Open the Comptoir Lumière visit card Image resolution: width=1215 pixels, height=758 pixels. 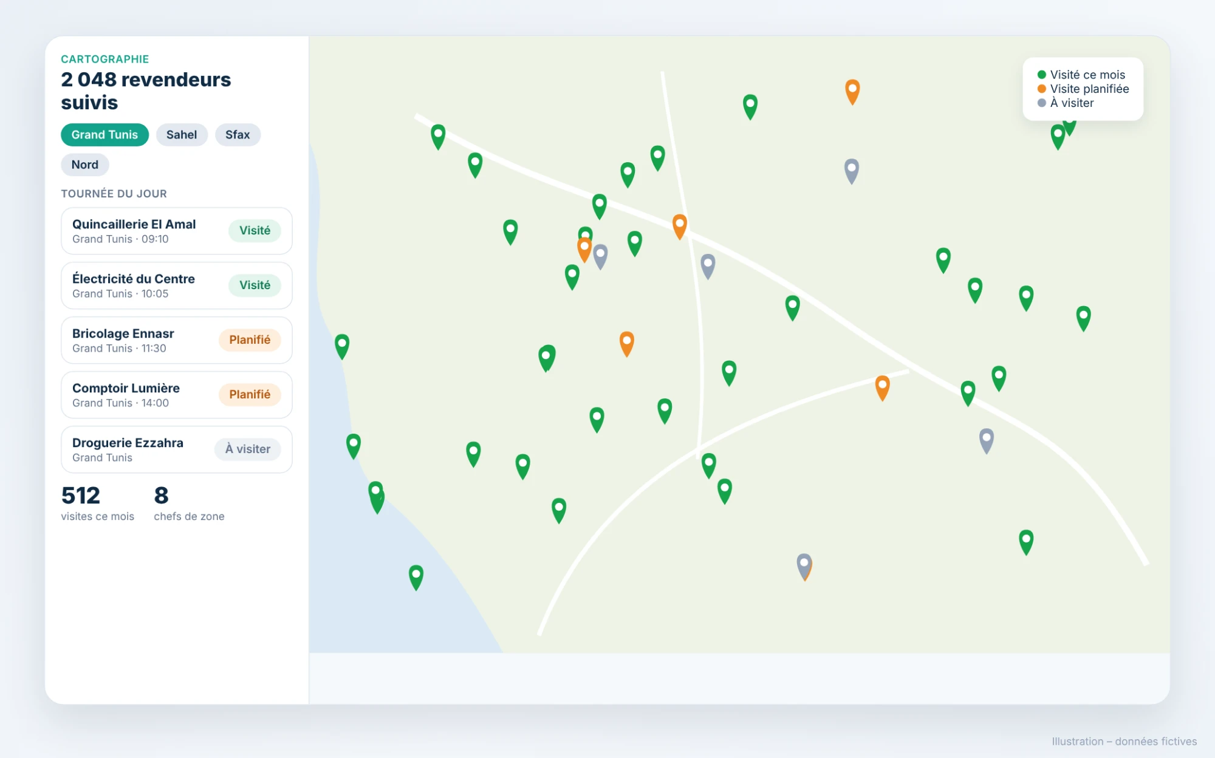coord(177,395)
